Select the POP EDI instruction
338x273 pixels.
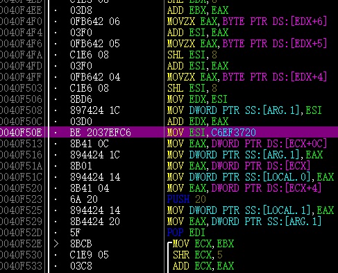tap(186, 233)
